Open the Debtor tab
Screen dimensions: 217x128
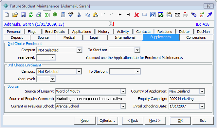pyautogui.click(x=185, y=32)
